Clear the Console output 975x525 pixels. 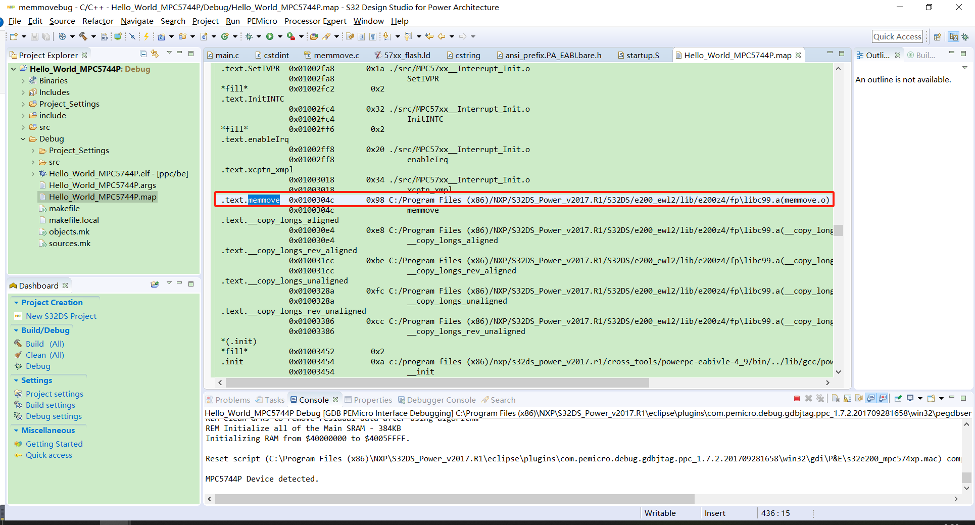pyautogui.click(x=836, y=398)
